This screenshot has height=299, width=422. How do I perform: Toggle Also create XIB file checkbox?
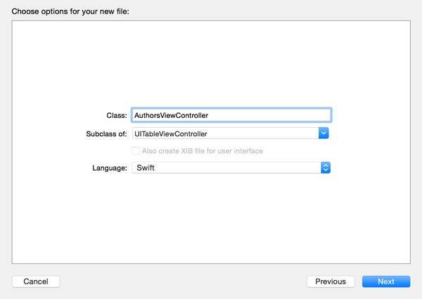136,151
